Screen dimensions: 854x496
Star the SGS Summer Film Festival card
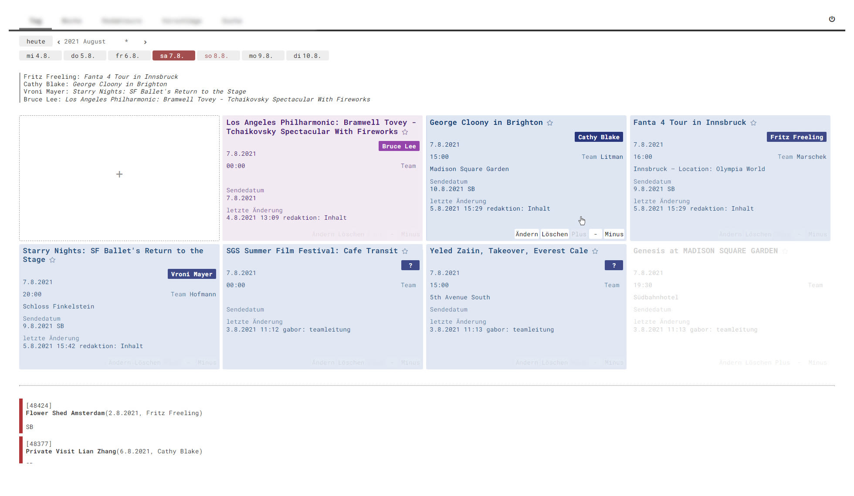click(405, 251)
